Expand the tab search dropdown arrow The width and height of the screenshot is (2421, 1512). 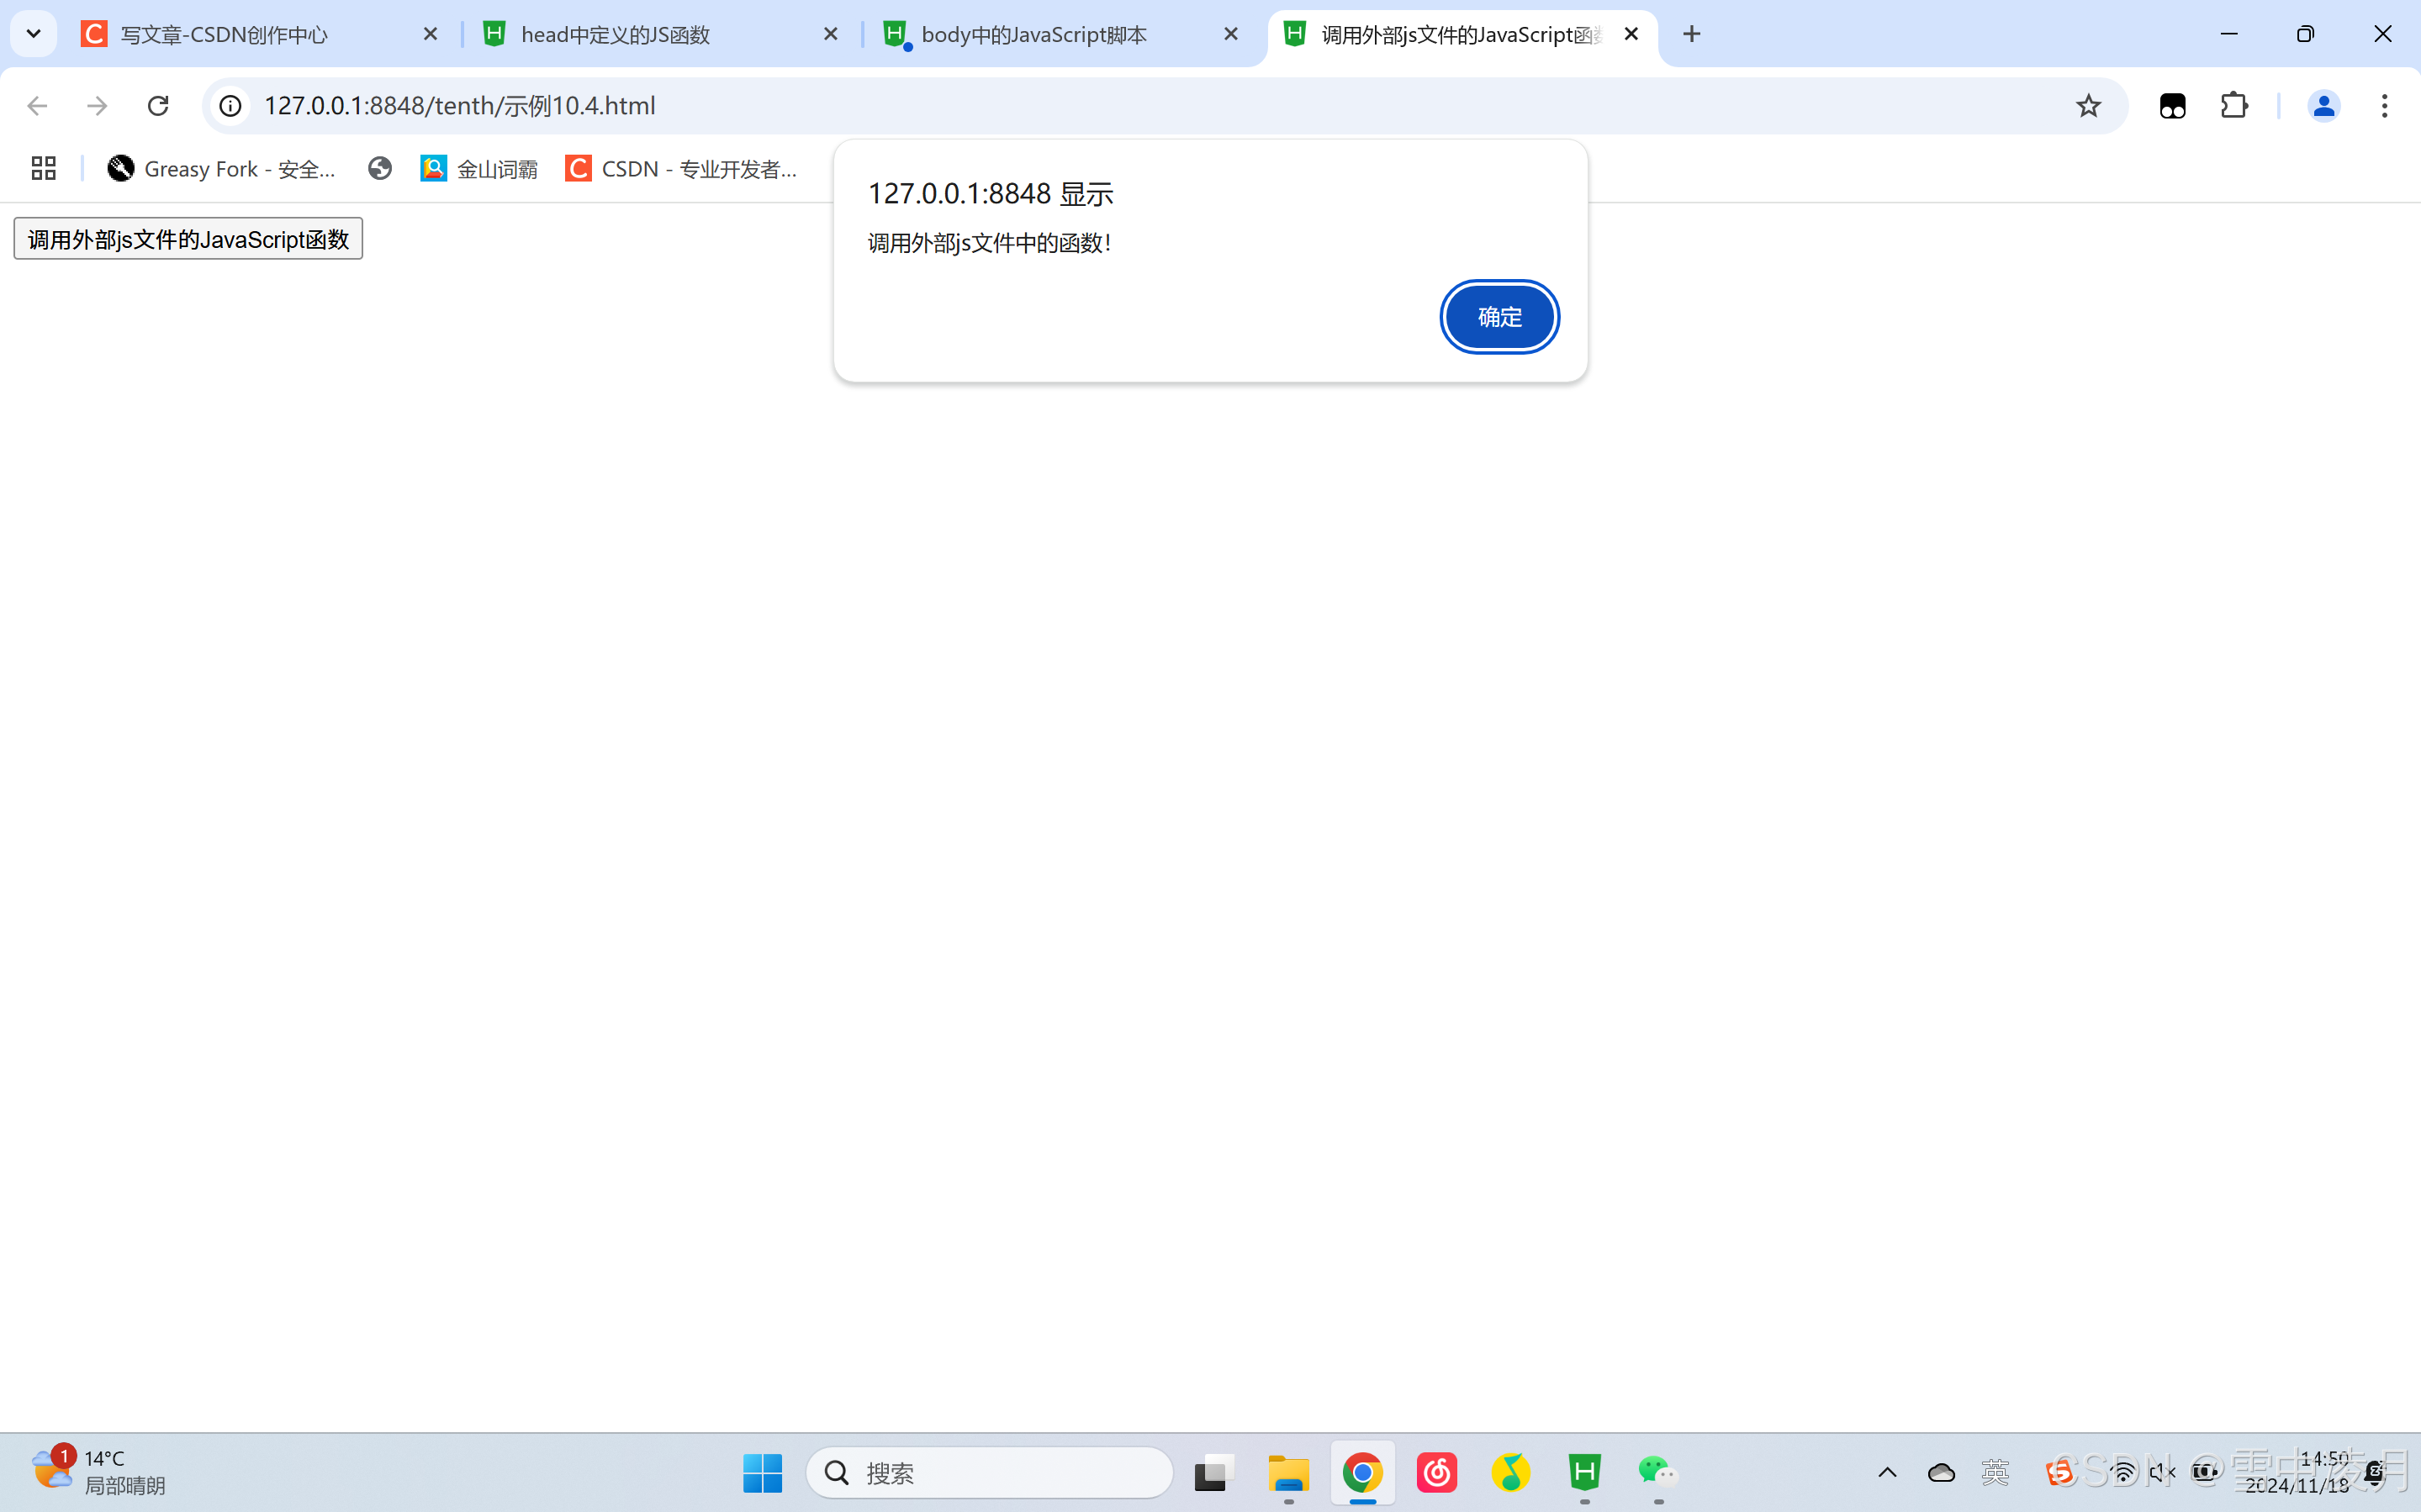tap(33, 35)
